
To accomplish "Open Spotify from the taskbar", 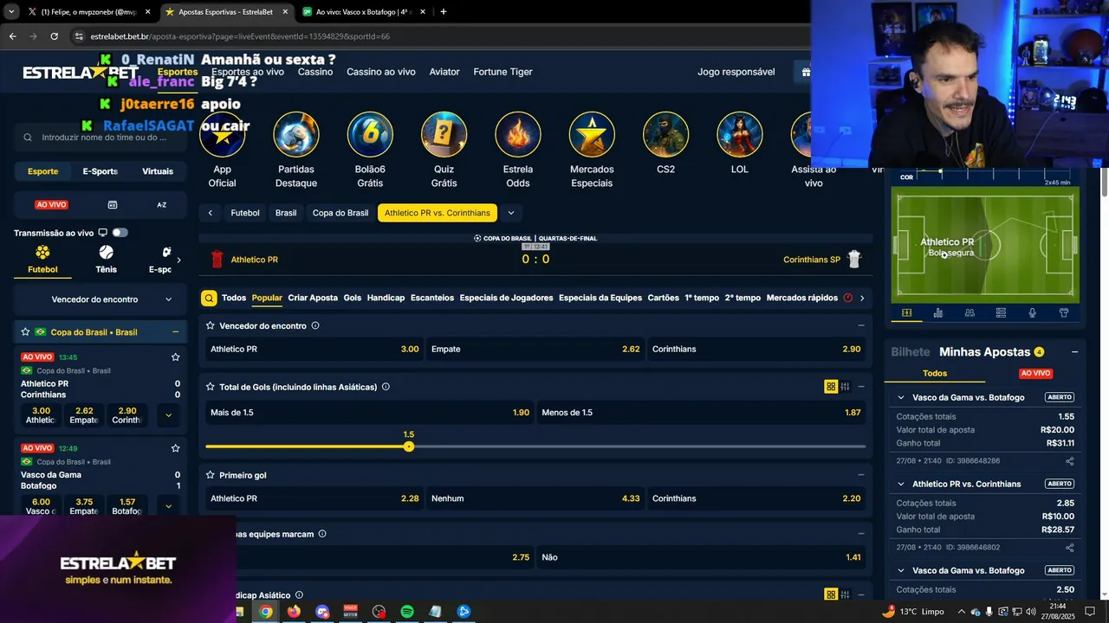I will point(407,612).
